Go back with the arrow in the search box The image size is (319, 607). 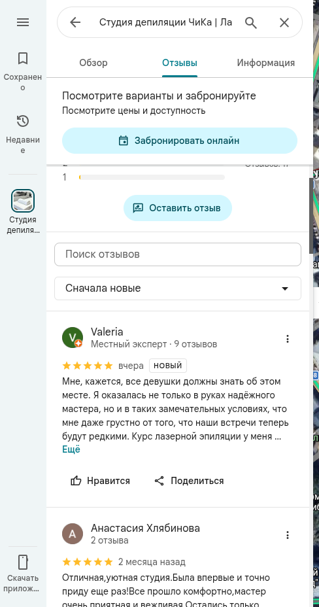click(x=75, y=22)
